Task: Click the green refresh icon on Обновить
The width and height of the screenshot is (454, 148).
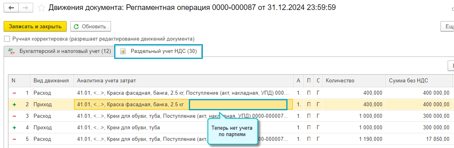Action: (76, 27)
